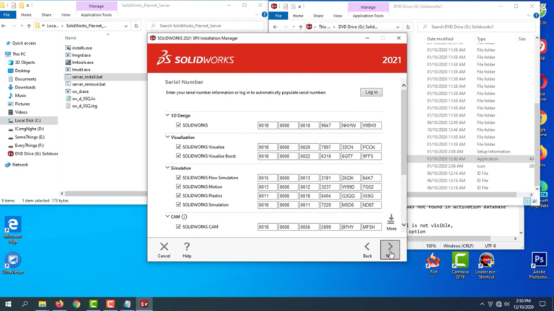Uncheck SOLIDWORKS Flow Simulation checkbox
Image resolution: width=554 pixels, height=311 pixels.
(x=178, y=178)
